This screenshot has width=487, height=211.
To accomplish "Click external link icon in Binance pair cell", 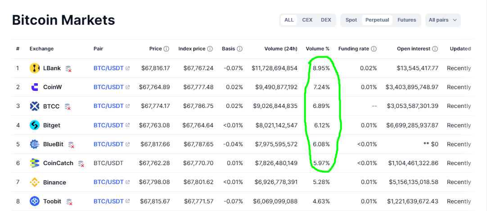I will pos(127,183).
